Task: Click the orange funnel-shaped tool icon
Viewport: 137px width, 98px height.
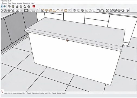Action: pos(46,10)
